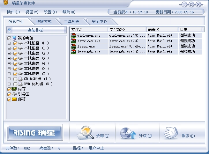Uncheck the local disk E: checkbox
This screenshot has height=154, width=209.
(x=15, y=54)
